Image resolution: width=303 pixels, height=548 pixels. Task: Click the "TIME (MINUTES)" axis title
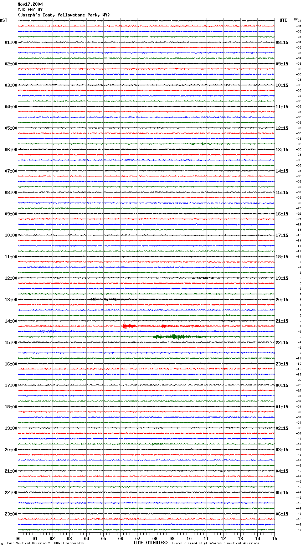[150, 543]
